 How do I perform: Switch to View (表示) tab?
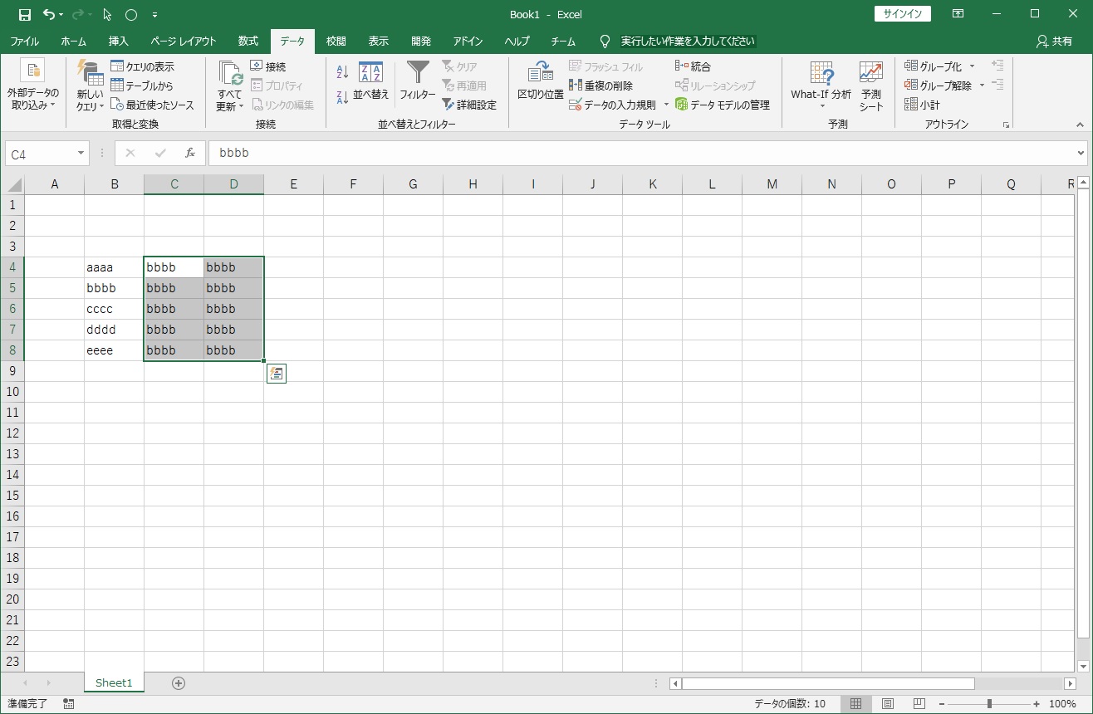pyautogui.click(x=379, y=41)
